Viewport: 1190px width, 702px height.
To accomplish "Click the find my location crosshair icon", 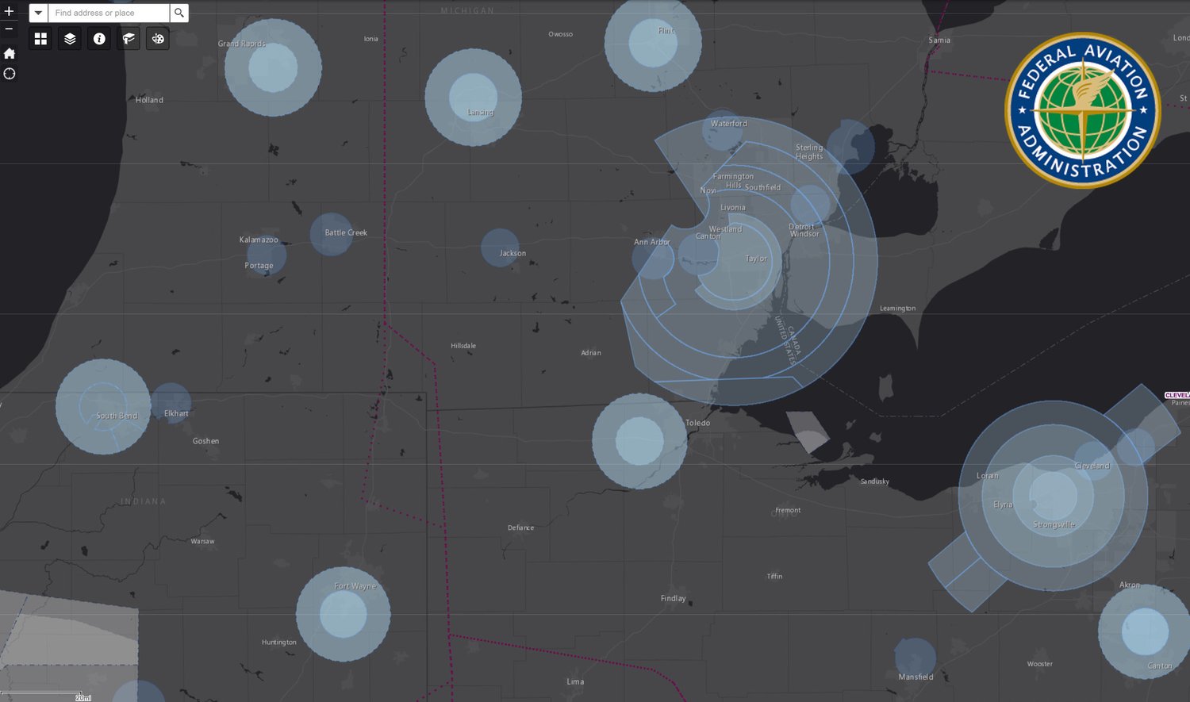I will [10, 74].
